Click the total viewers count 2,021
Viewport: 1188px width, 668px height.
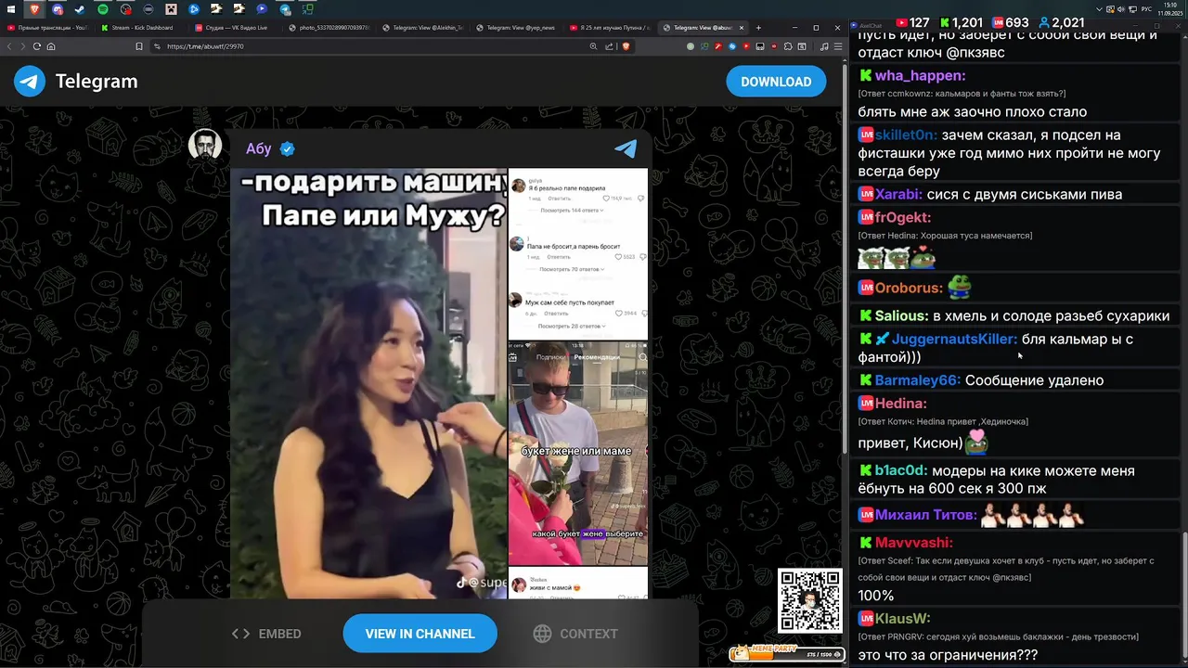tap(1062, 22)
